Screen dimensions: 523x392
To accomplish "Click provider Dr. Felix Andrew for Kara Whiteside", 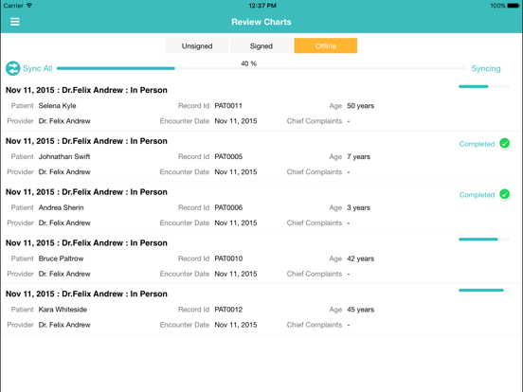I will coord(64,325).
